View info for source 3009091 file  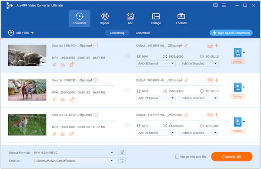(96, 80)
